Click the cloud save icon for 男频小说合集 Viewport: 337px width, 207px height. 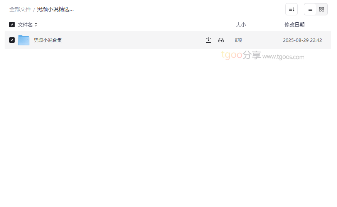pos(221,40)
